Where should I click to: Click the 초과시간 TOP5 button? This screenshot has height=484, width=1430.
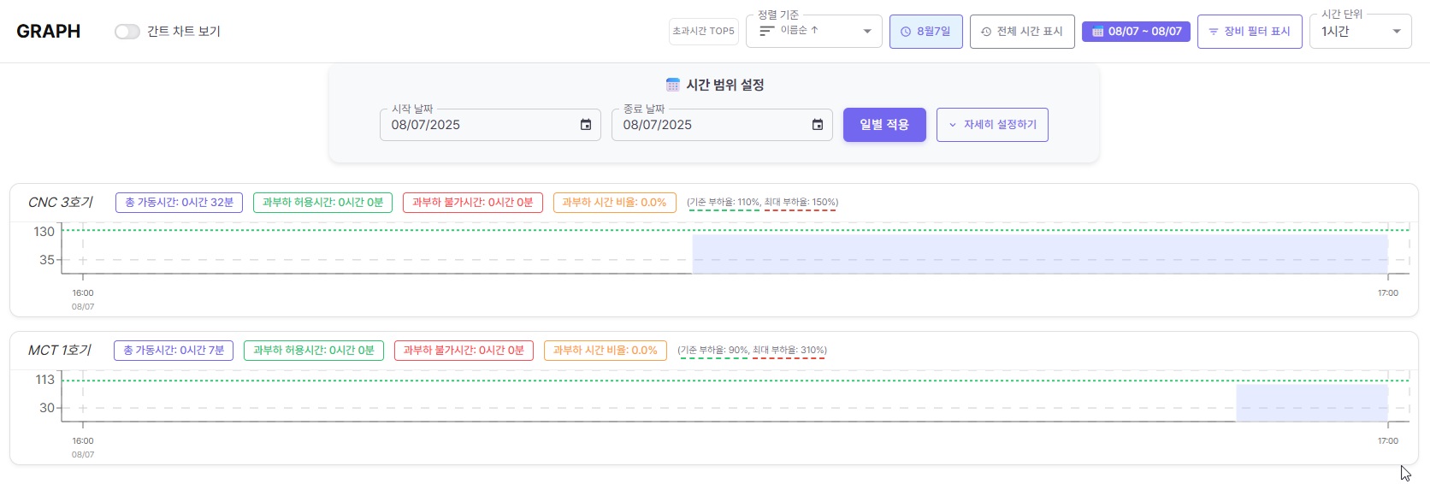coord(703,32)
